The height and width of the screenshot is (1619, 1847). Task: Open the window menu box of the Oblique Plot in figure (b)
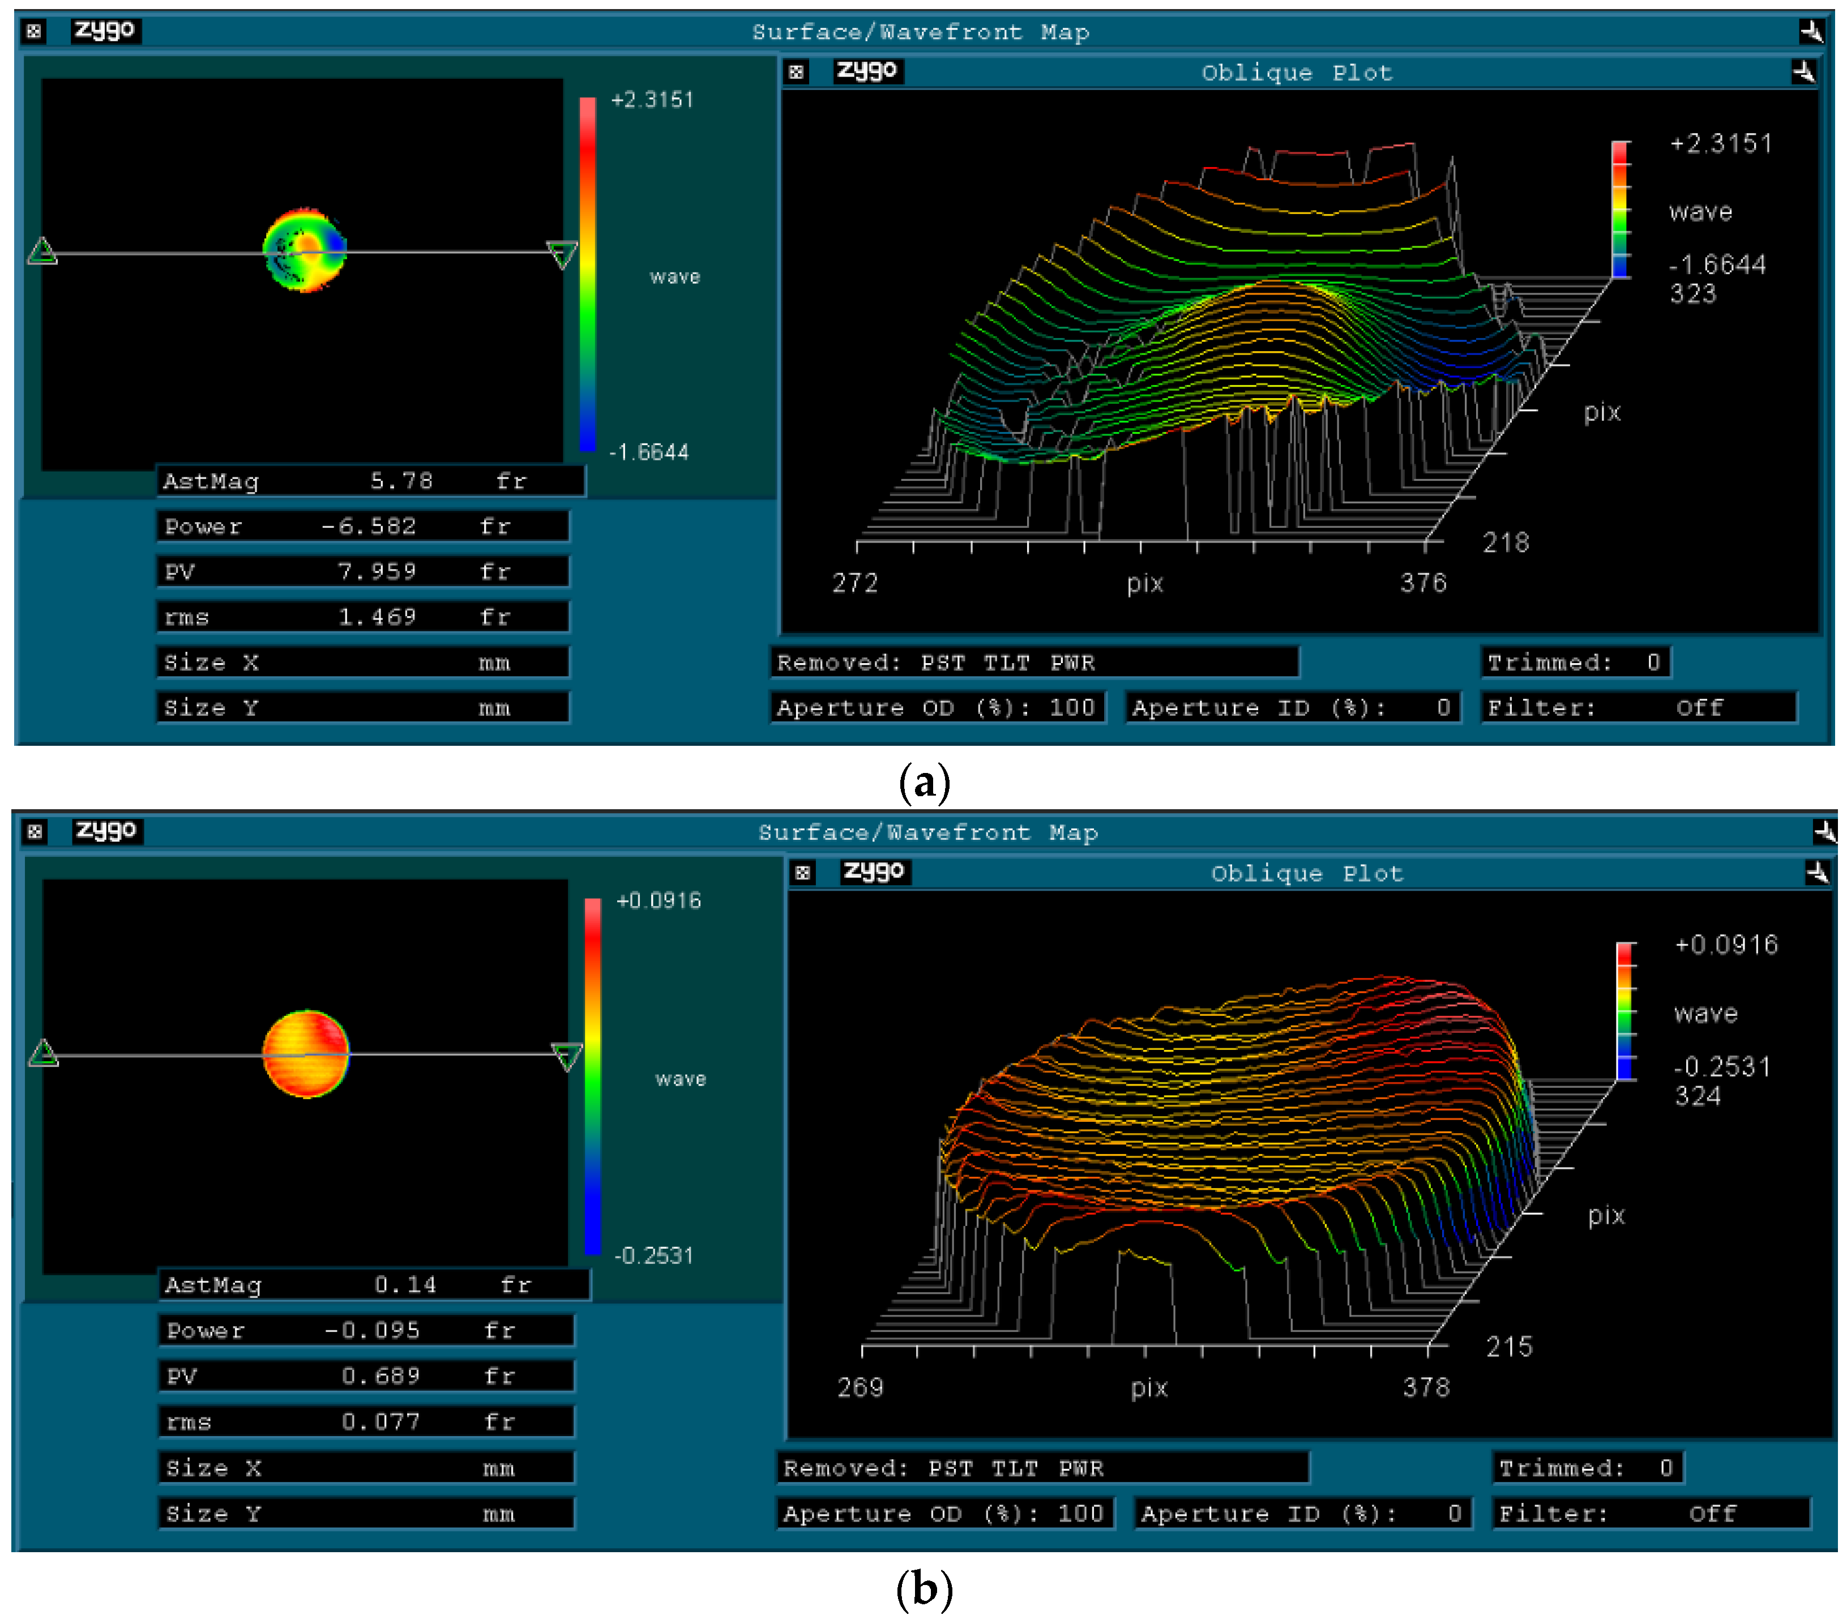802,873
